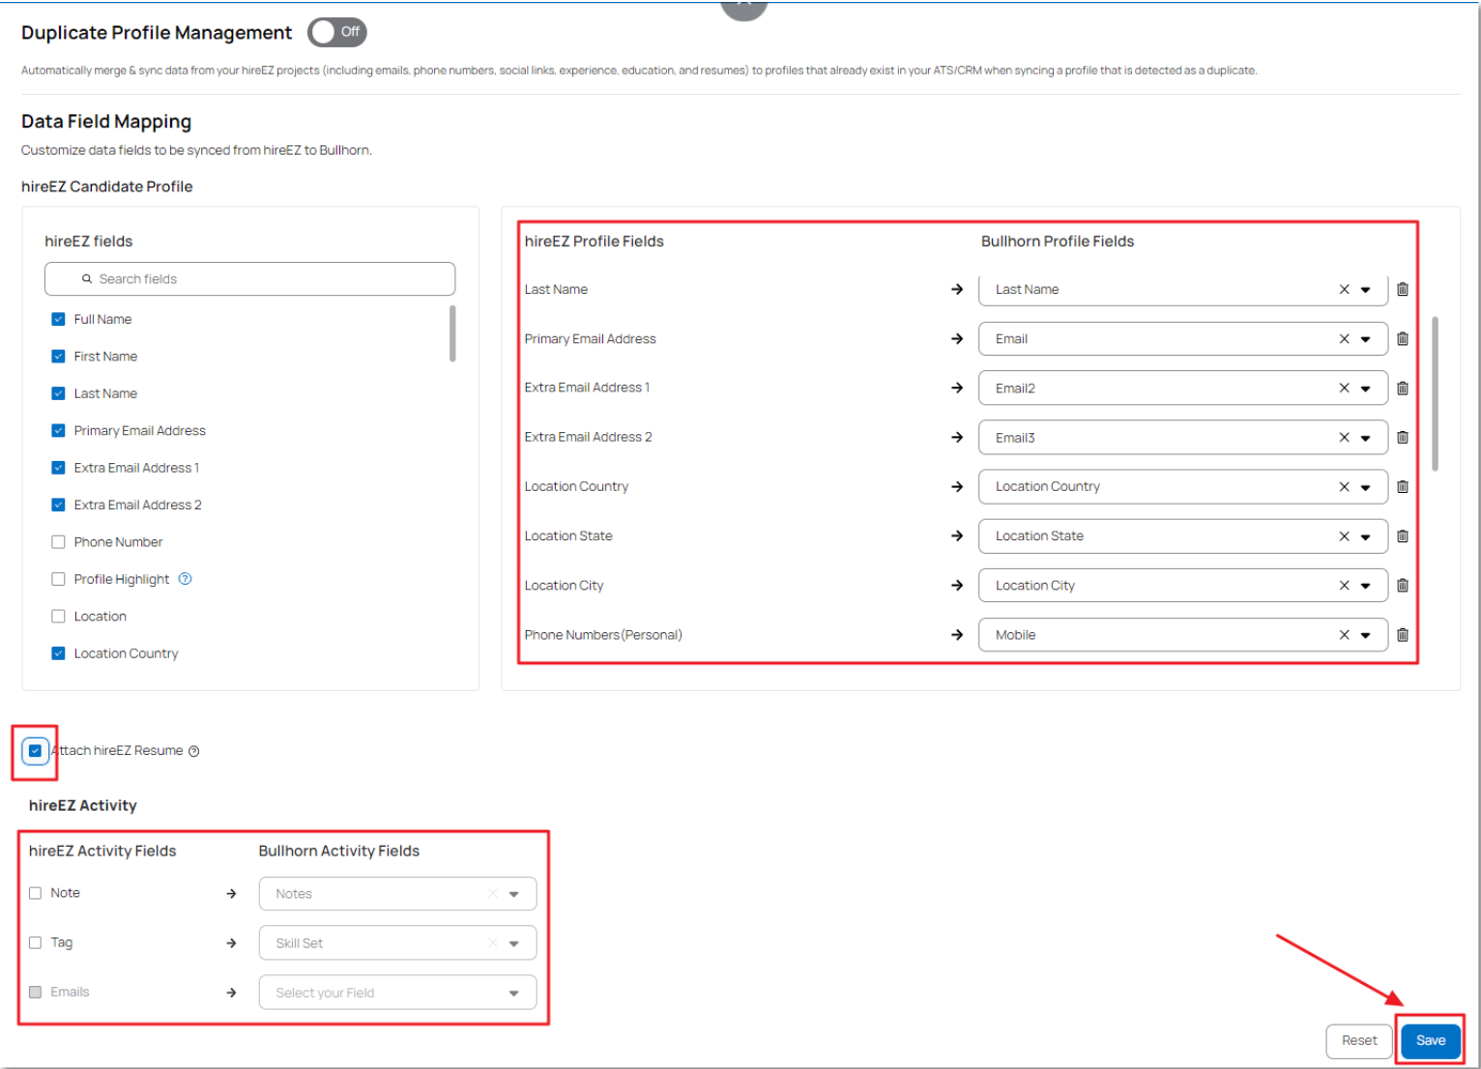Delete the Primary Email Address mapping row

(x=1403, y=338)
